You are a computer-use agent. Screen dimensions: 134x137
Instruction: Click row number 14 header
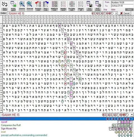tap(1, 83)
